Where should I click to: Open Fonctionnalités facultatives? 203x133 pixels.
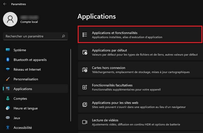[140, 87]
